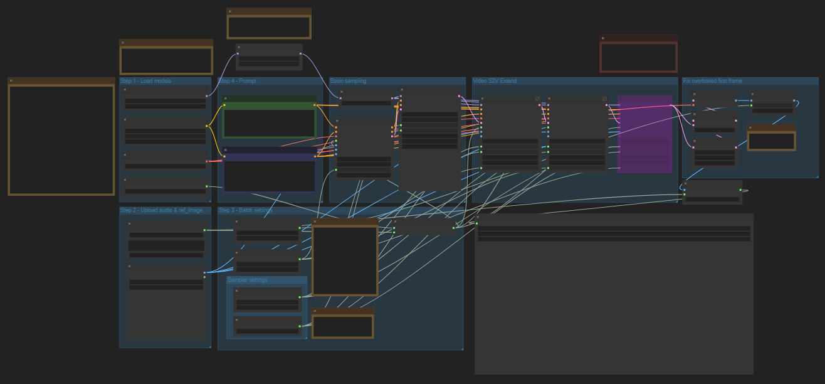This screenshot has height=384, width=825.
Task: Select the Sampler settings group title
Action: click(248, 280)
